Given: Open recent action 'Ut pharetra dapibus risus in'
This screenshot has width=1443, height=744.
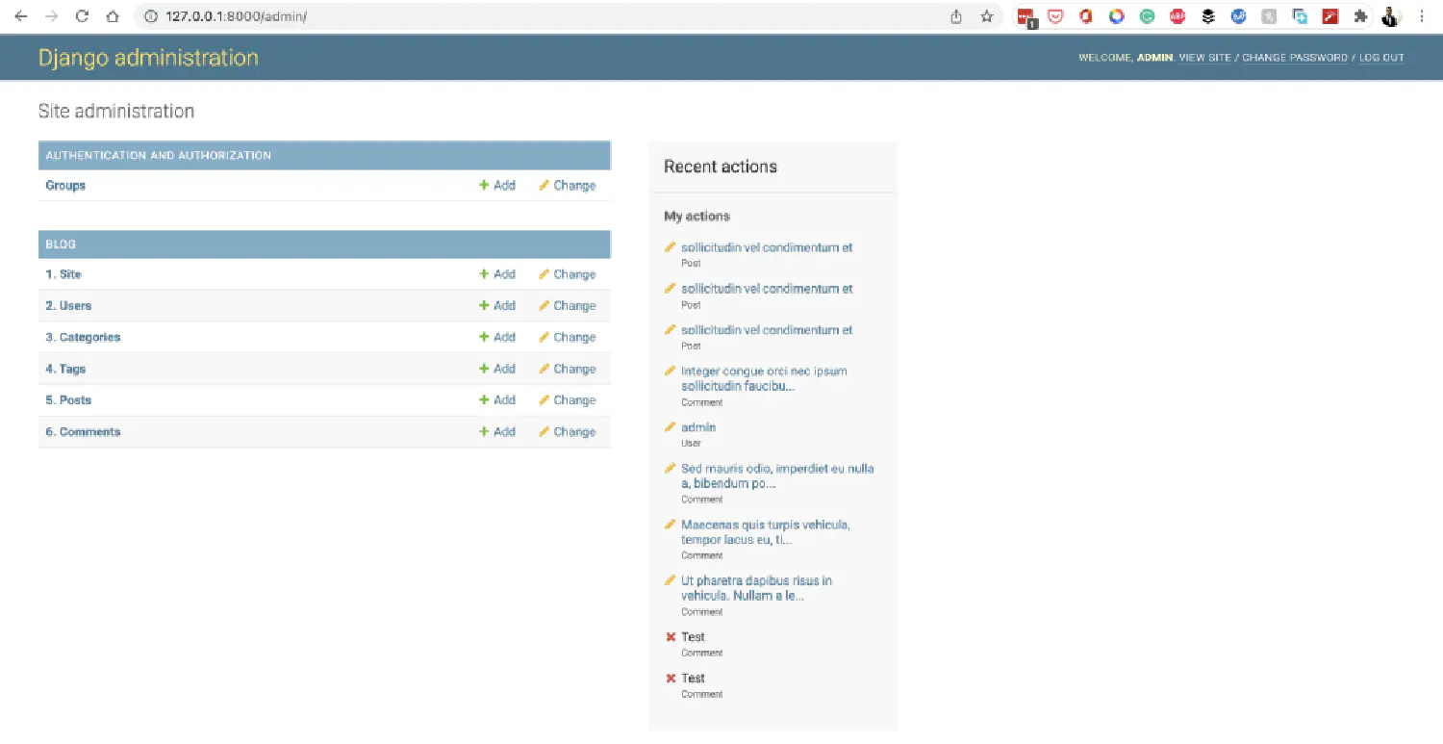Looking at the screenshot, I should click(x=756, y=588).
